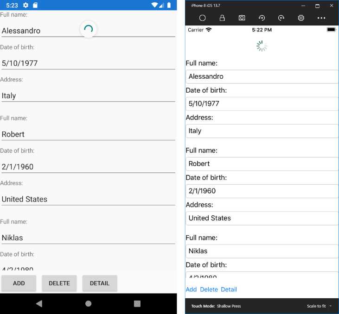The width and height of the screenshot is (339, 314).
Task: Edit Alessandro name field on Android
Action: [88, 31]
